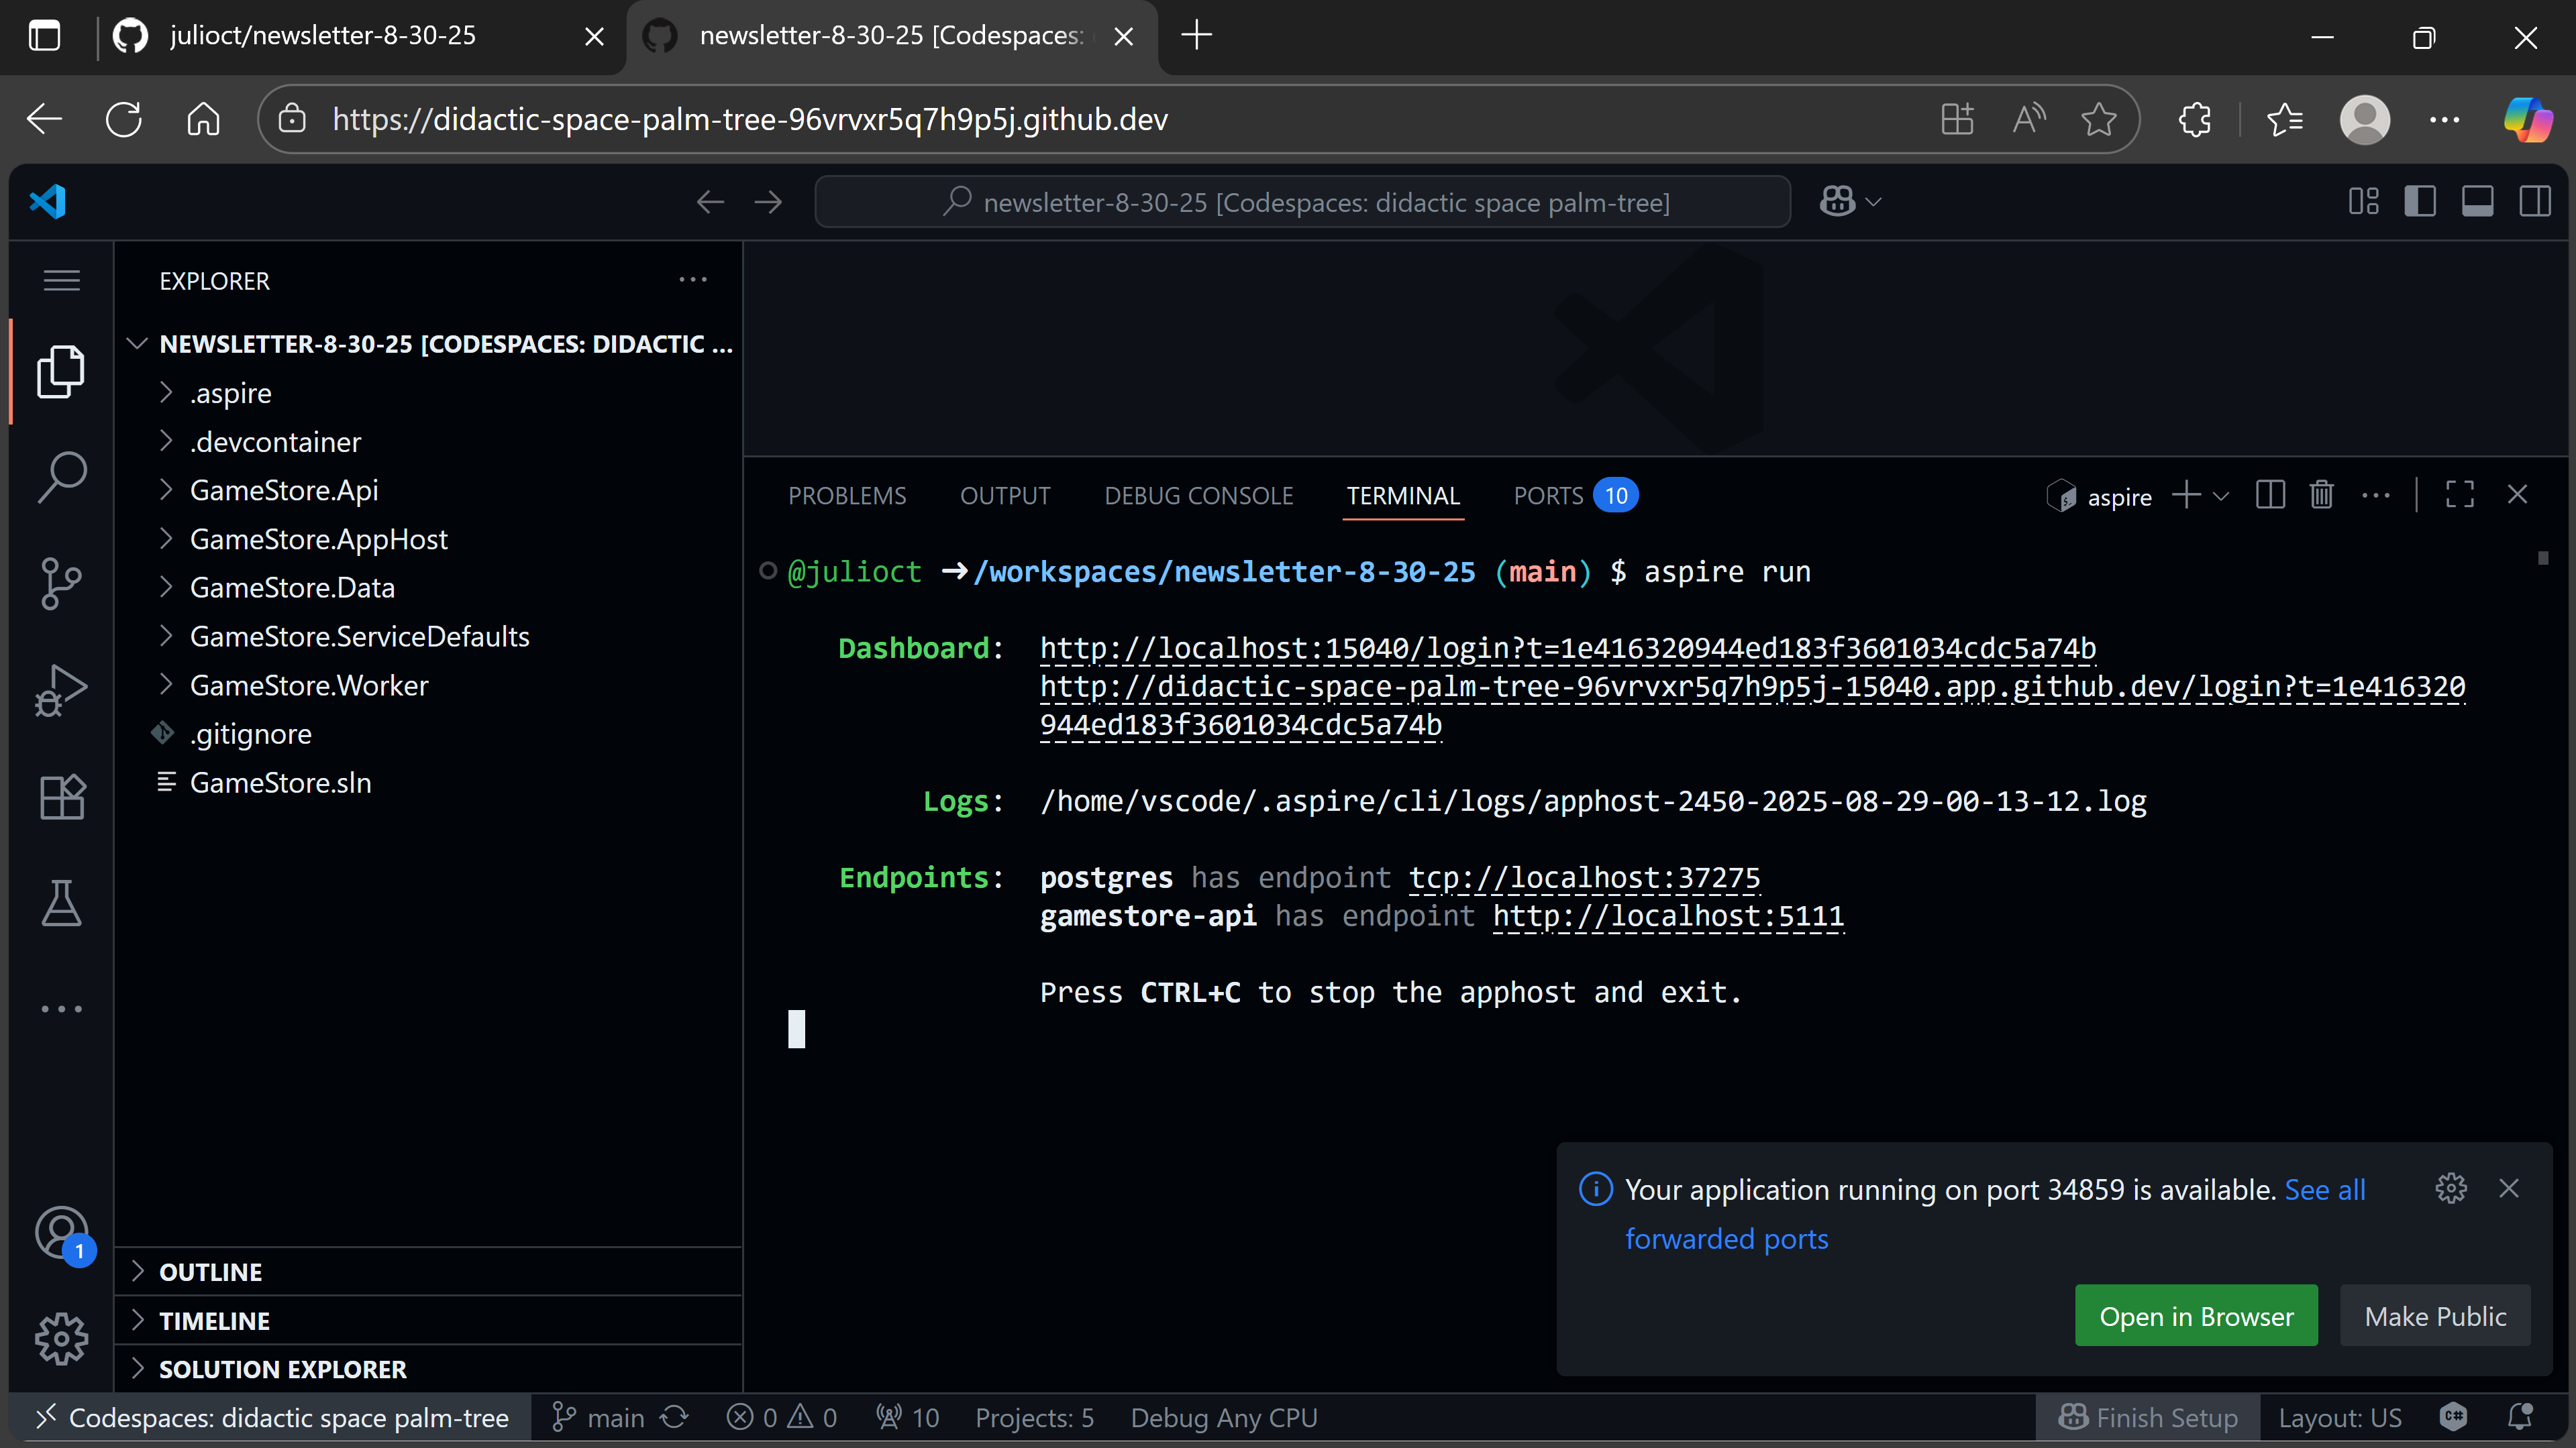The height and width of the screenshot is (1448, 2576).
Task: Expand the GameStore.Data folder
Action: pos(428,588)
